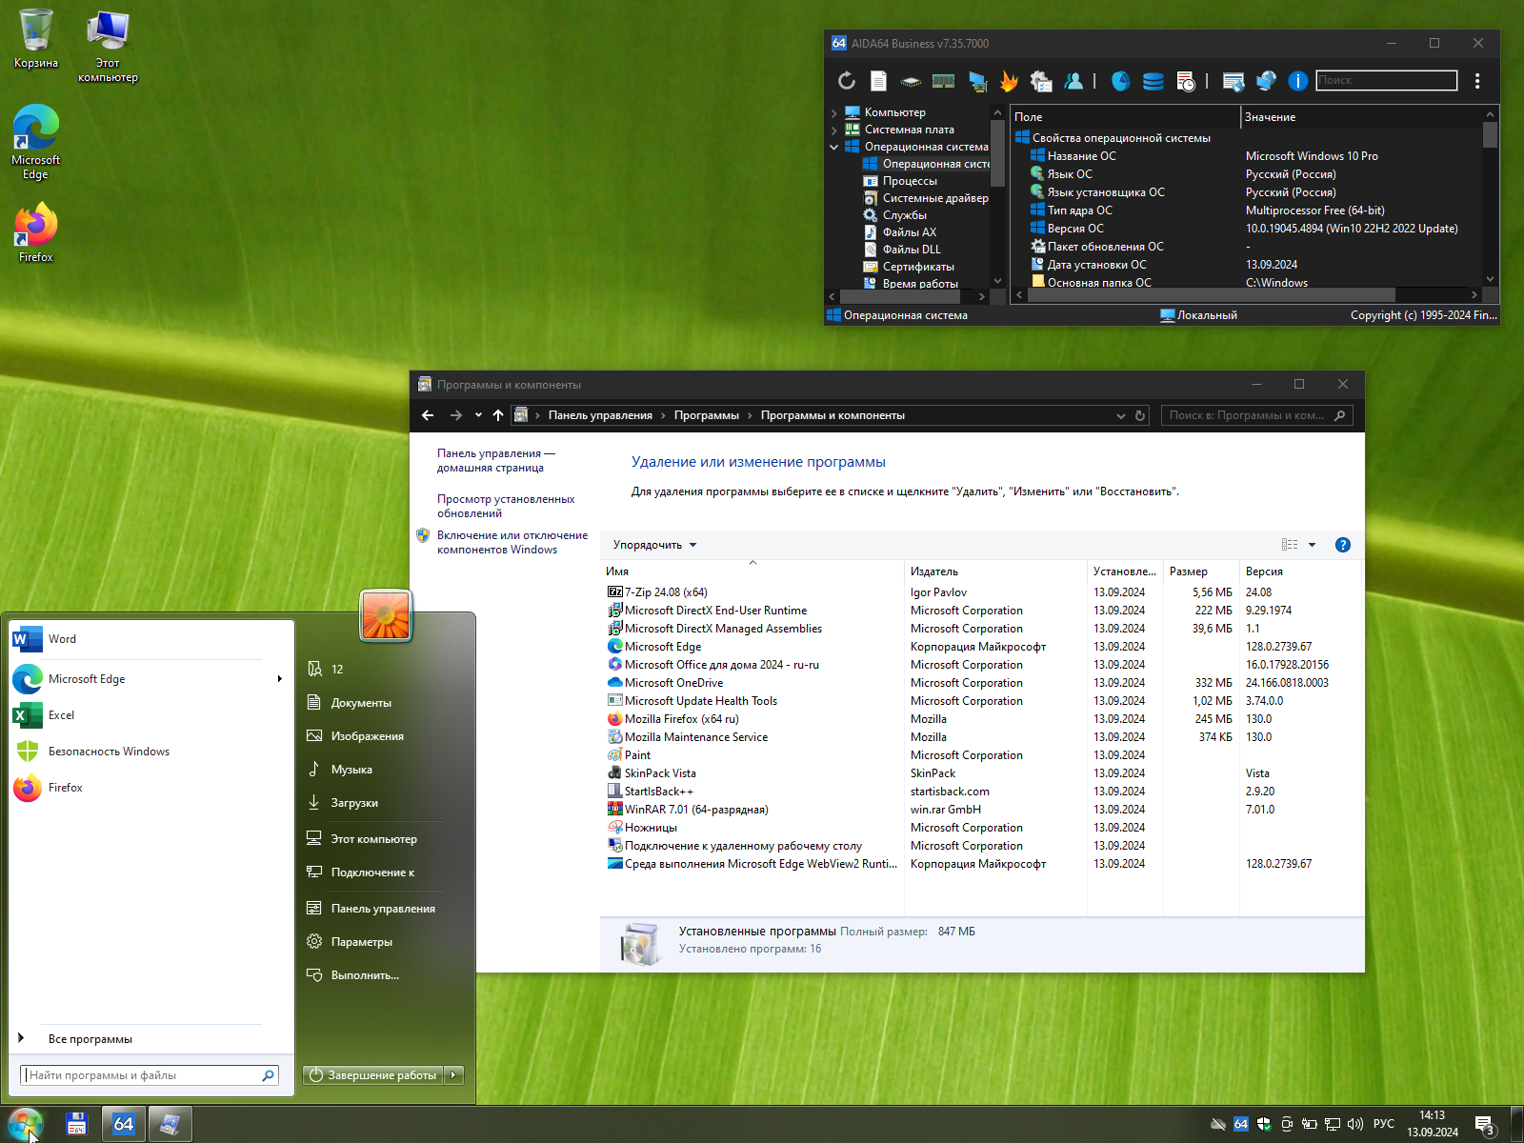This screenshot has height=1143, width=1524.
Task: Select Mozilla Firefox (x64 ru) in program list
Action: point(681,719)
